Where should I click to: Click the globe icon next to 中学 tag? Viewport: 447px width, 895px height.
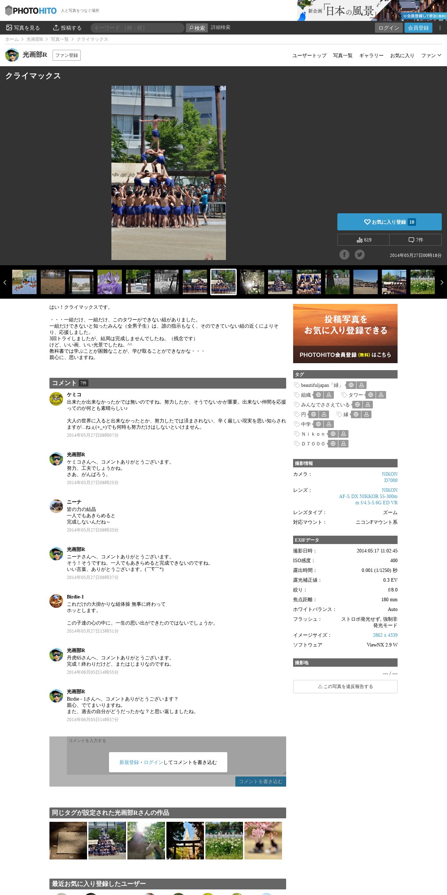(x=318, y=424)
